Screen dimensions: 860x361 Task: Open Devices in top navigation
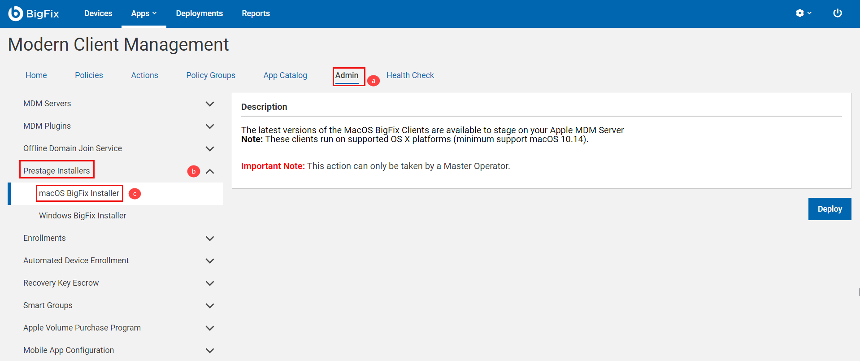click(x=98, y=13)
